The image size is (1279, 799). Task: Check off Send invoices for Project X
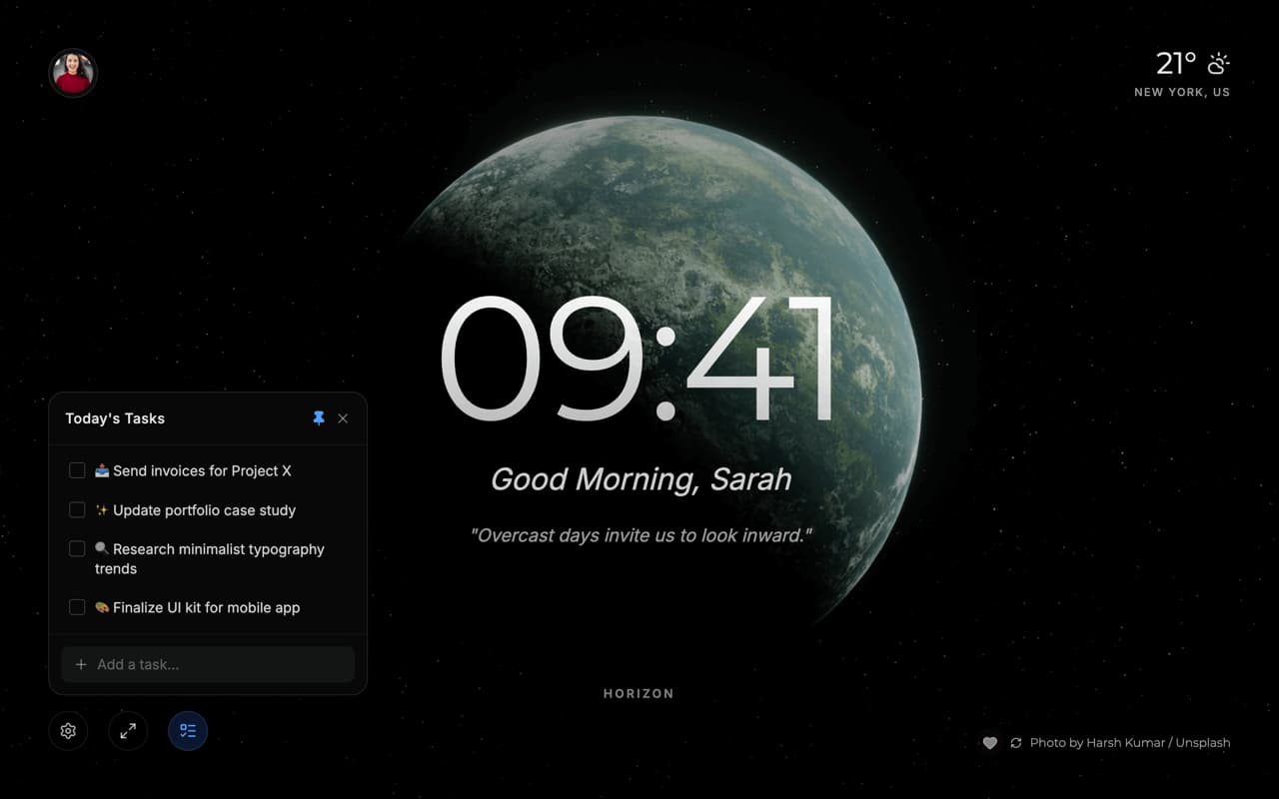[77, 470]
